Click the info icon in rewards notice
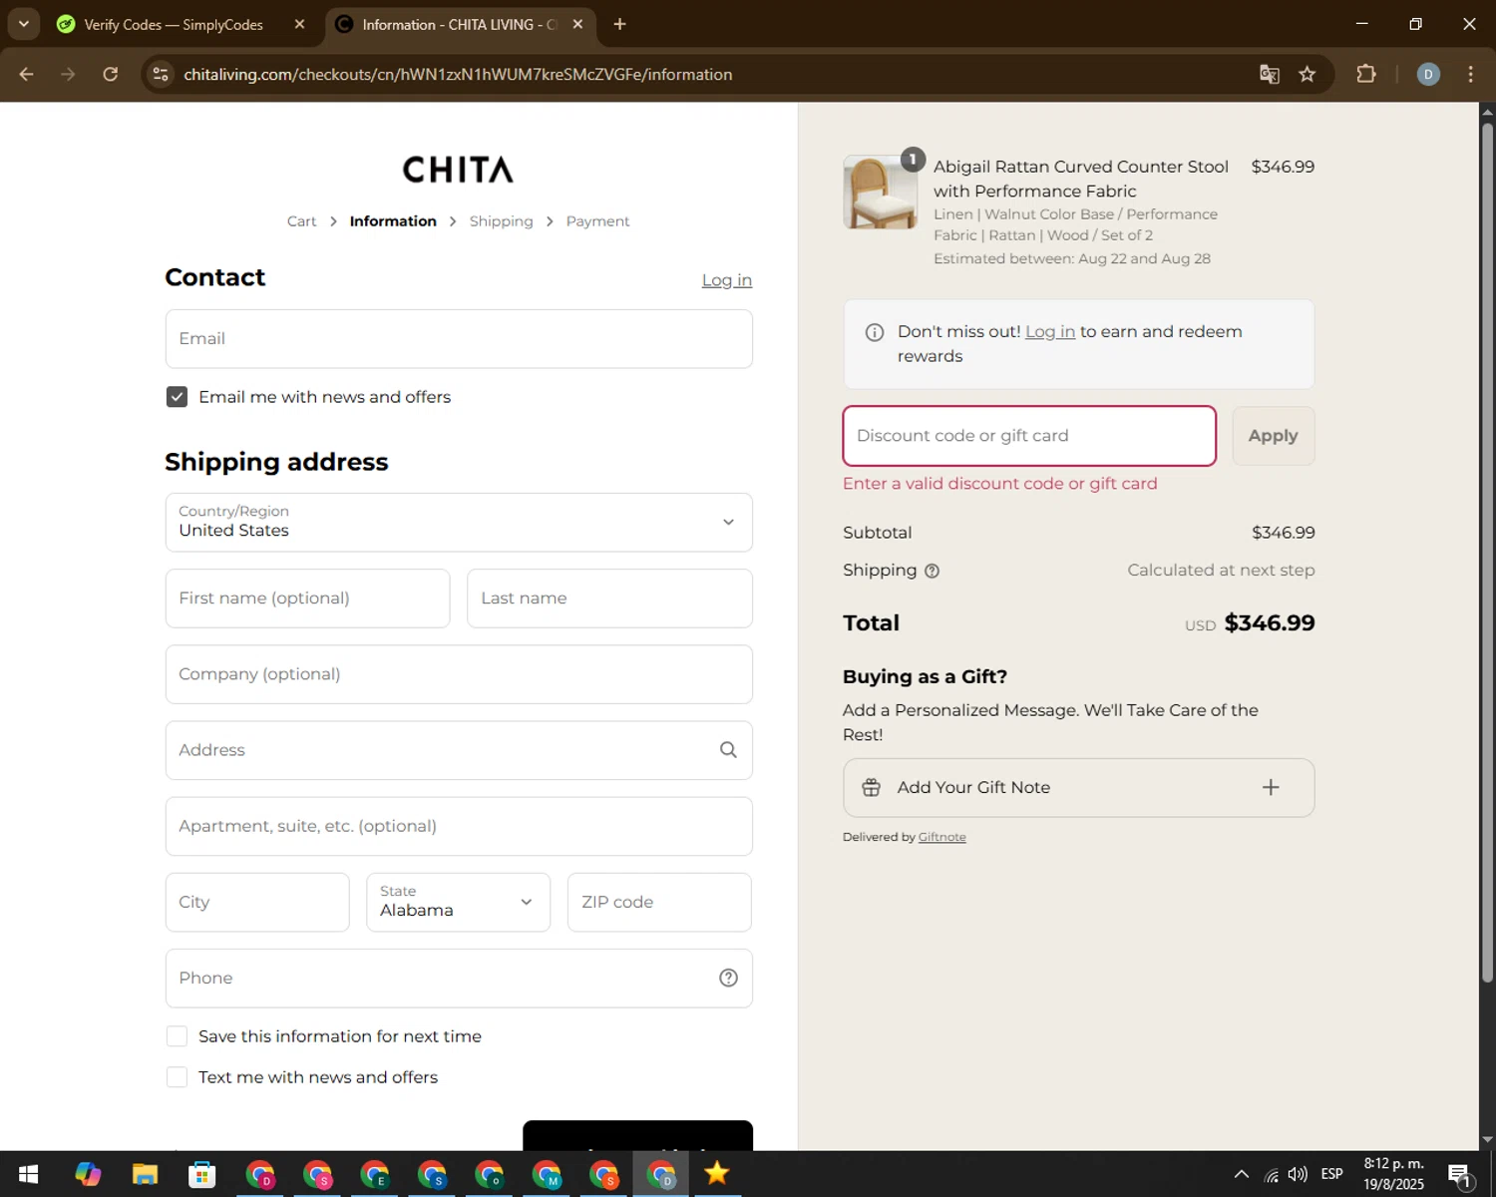1496x1197 pixels. [x=875, y=332]
